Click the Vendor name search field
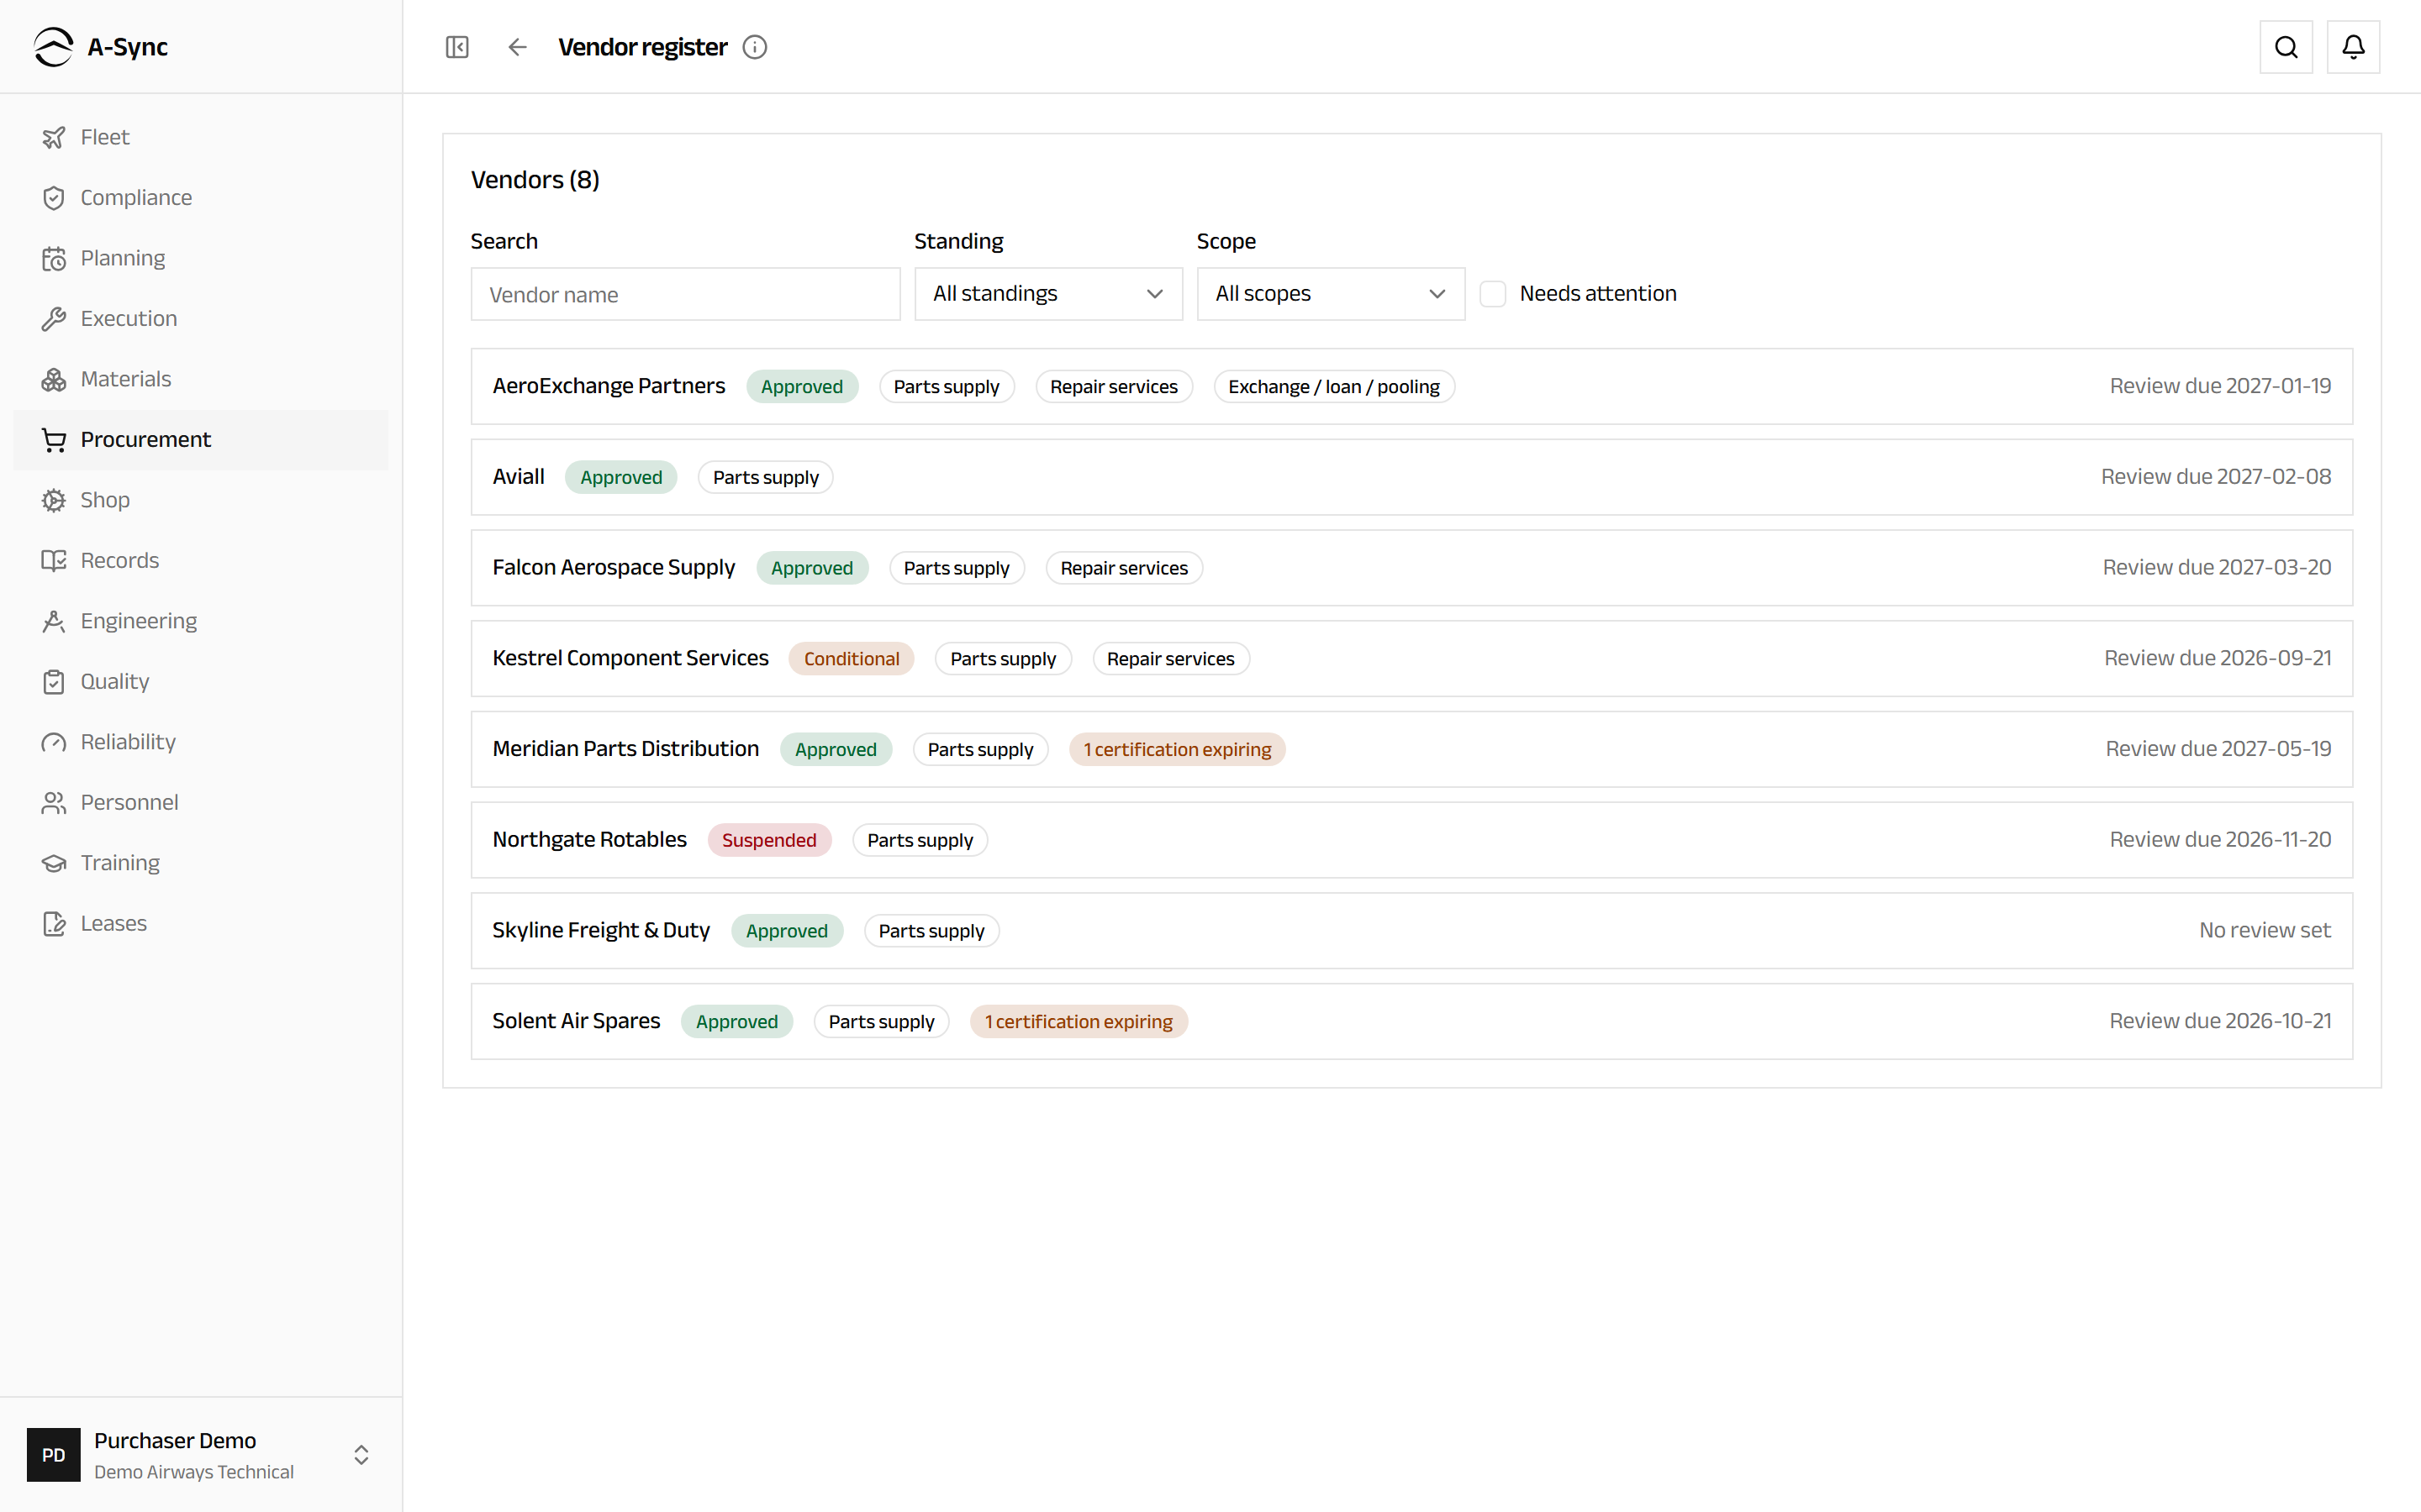Image resolution: width=2421 pixels, height=1512 pixels. point(685,294)
